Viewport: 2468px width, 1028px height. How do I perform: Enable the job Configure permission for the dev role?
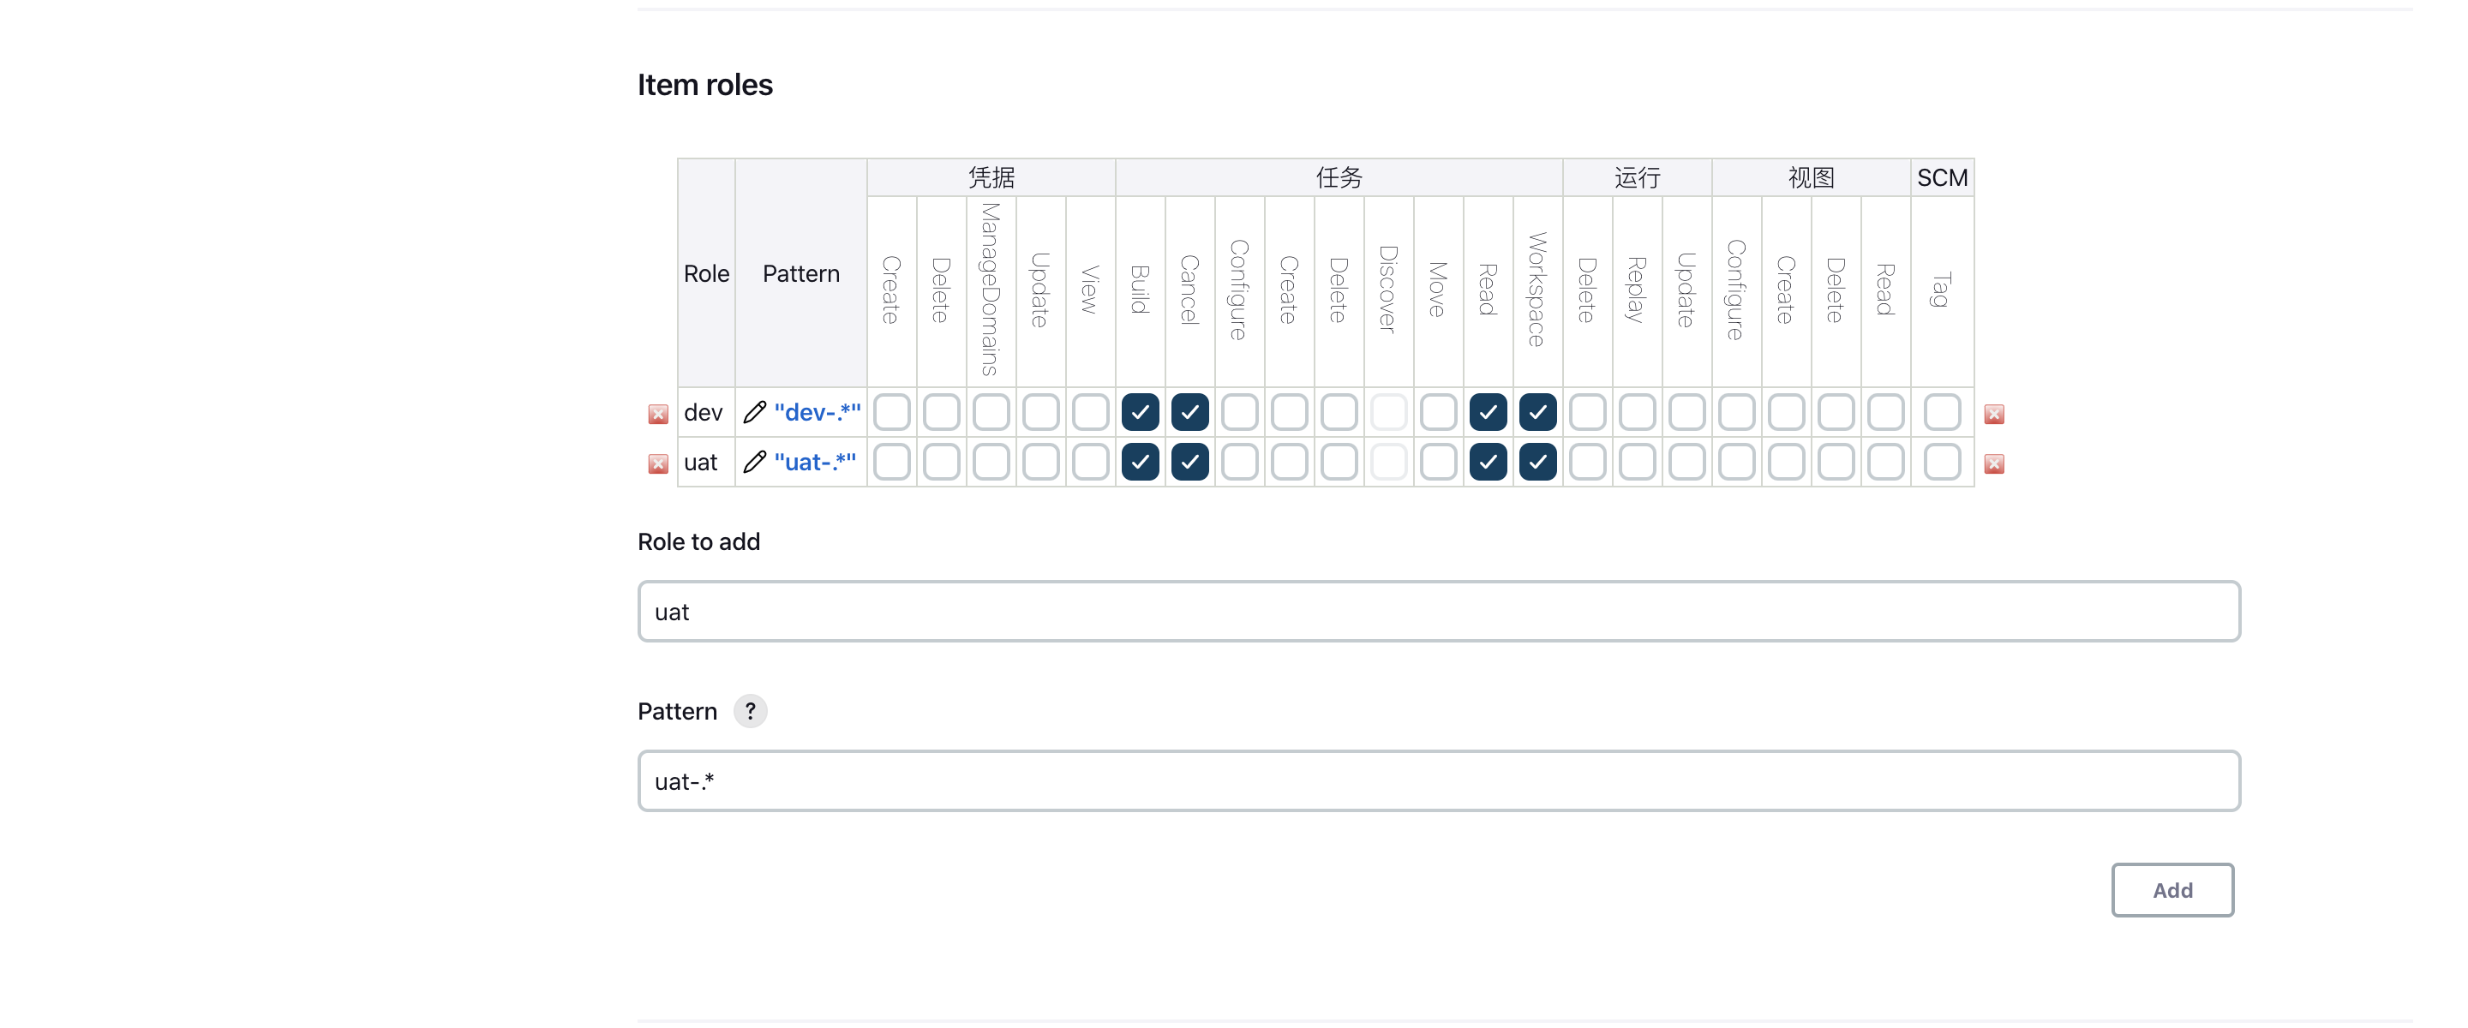click(x=1239, y=412)
